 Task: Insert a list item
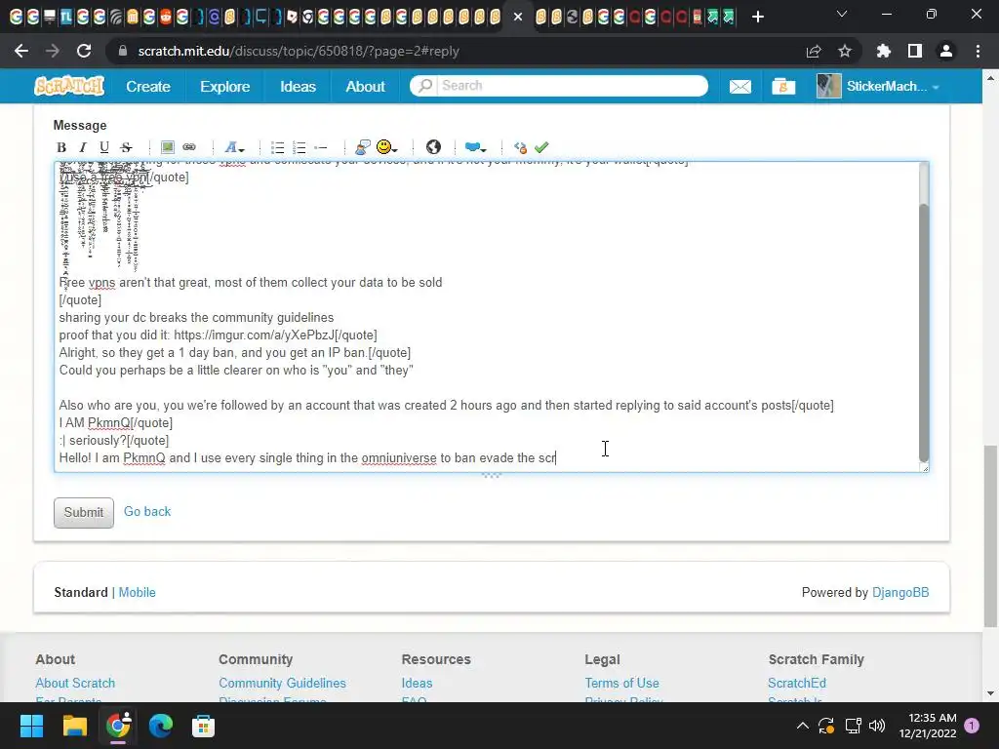(x=321, y=148)
